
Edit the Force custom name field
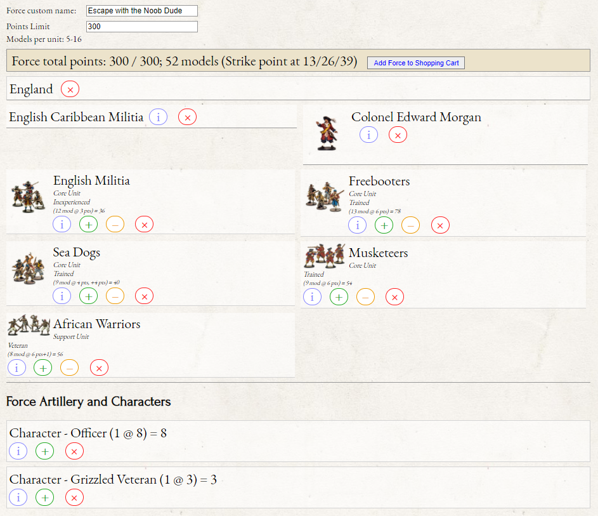pos(141,11)
